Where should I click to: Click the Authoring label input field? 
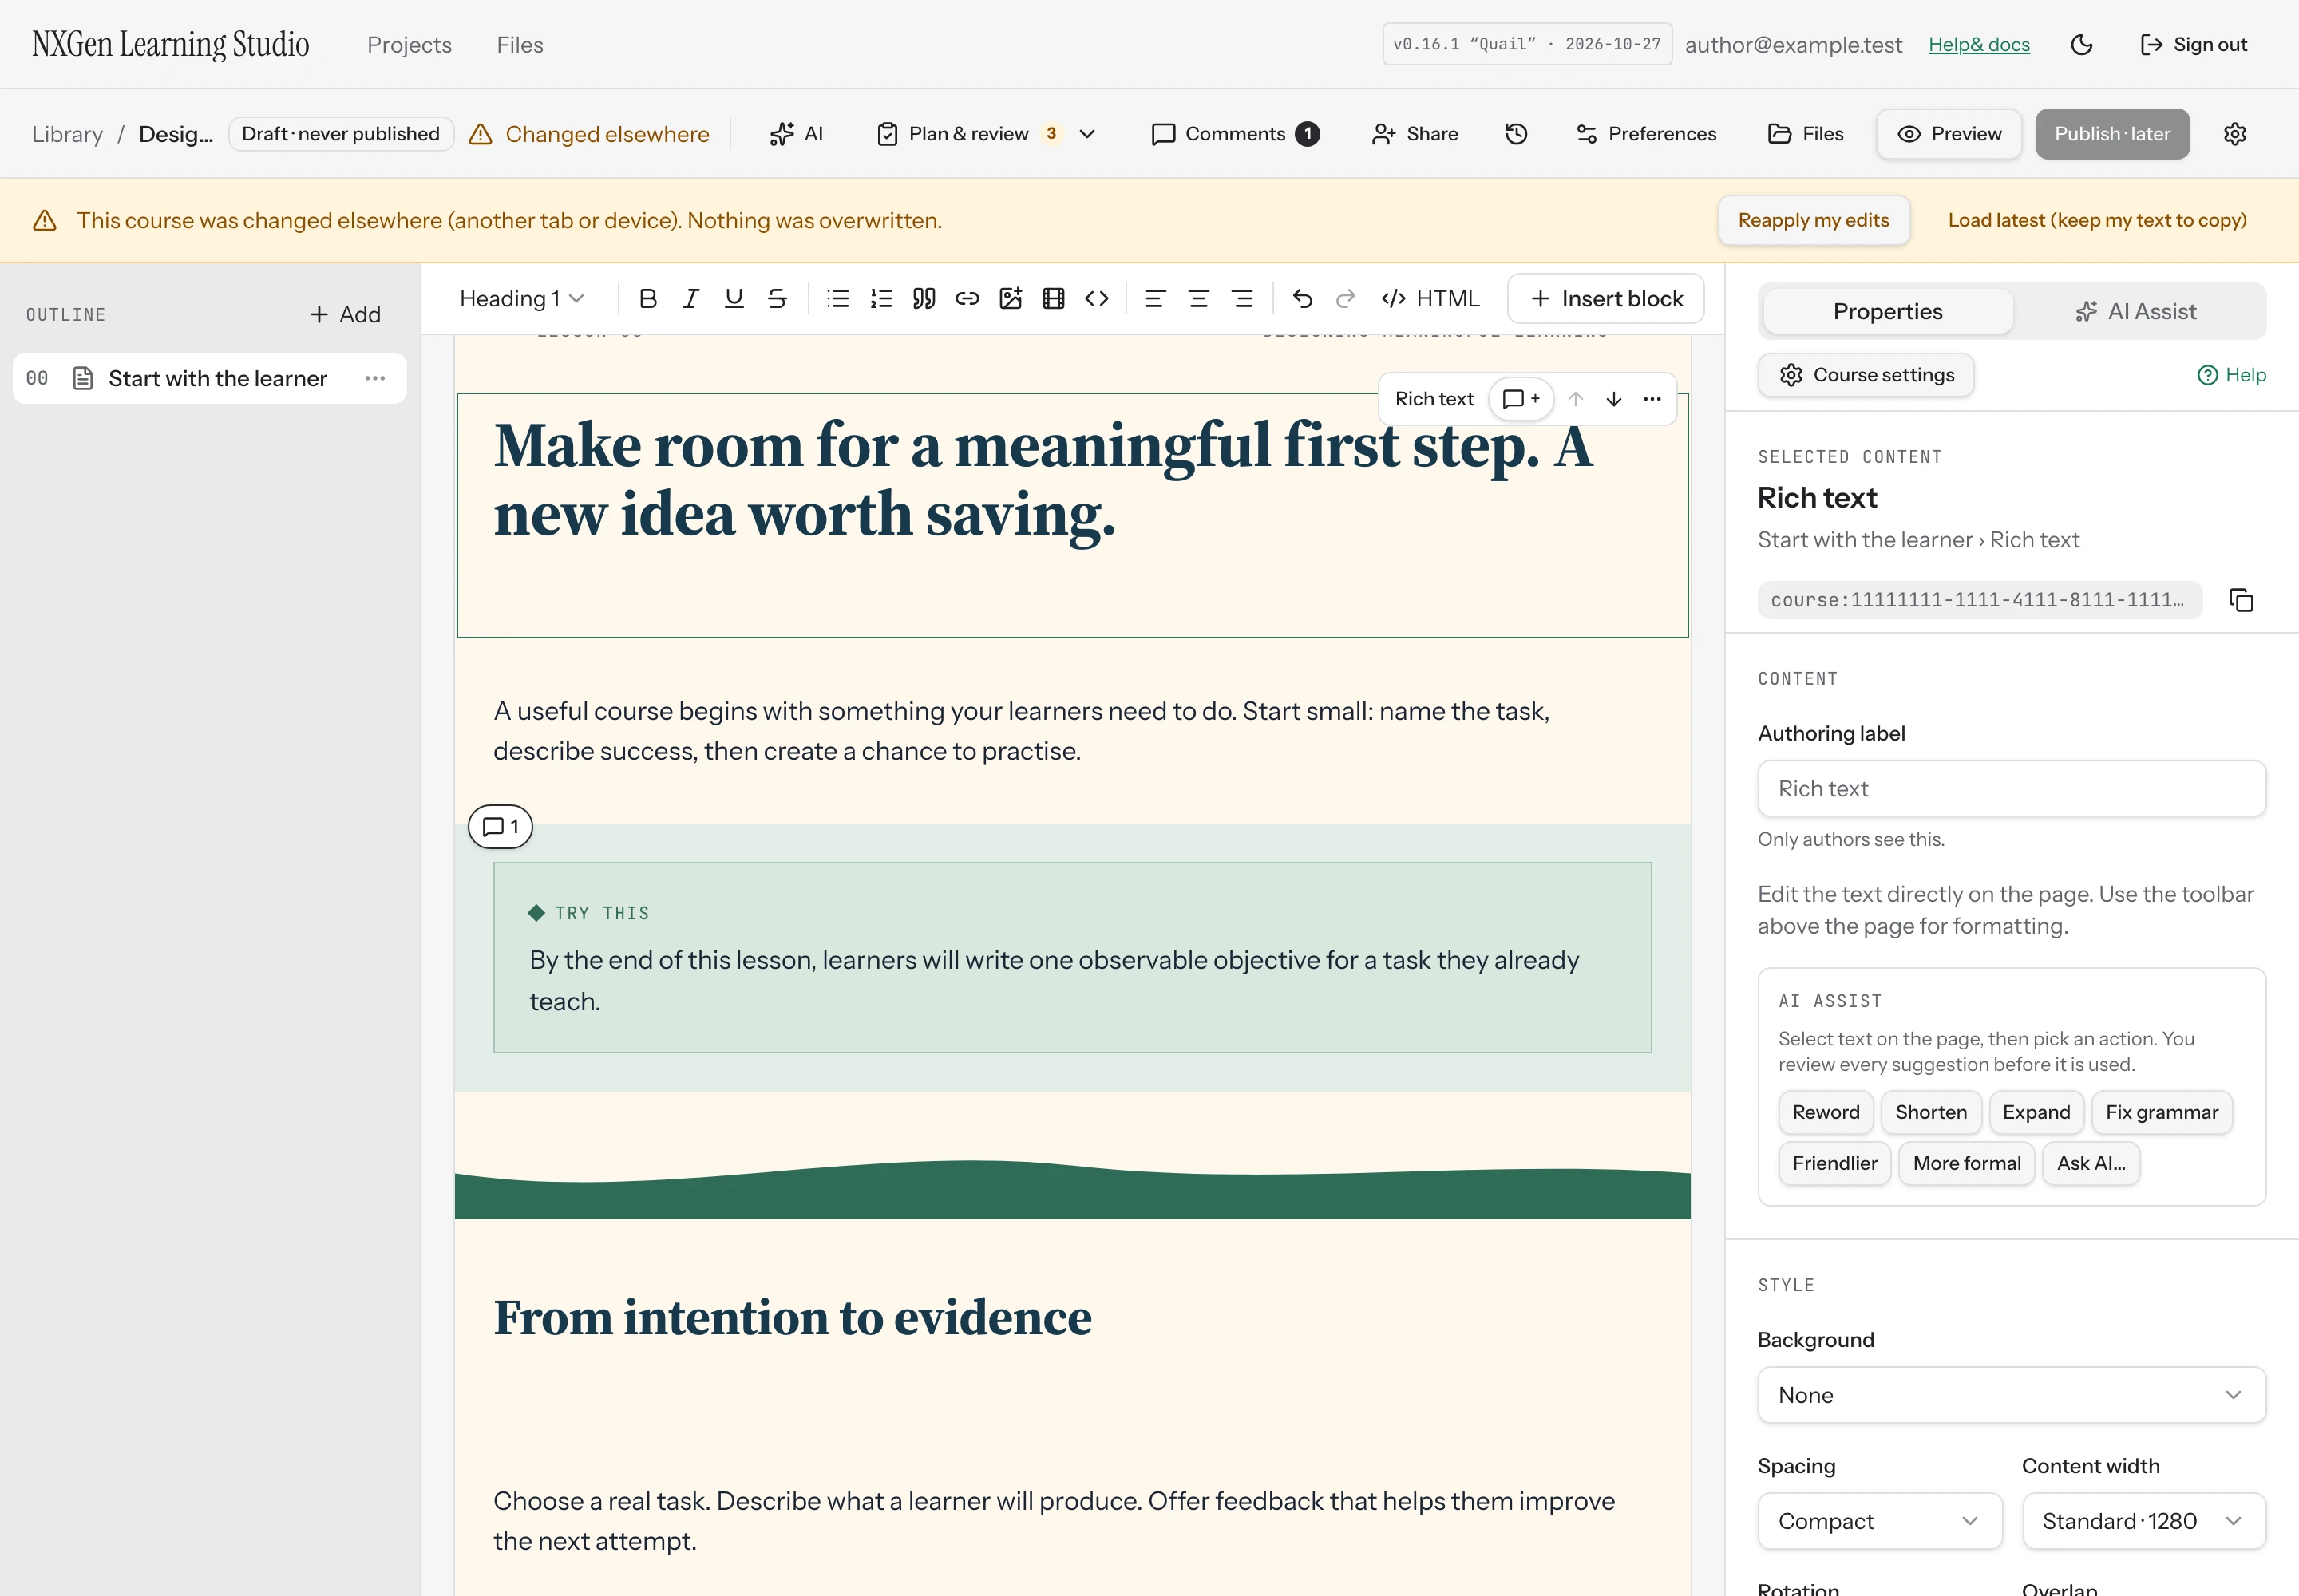coord(2011,789)
